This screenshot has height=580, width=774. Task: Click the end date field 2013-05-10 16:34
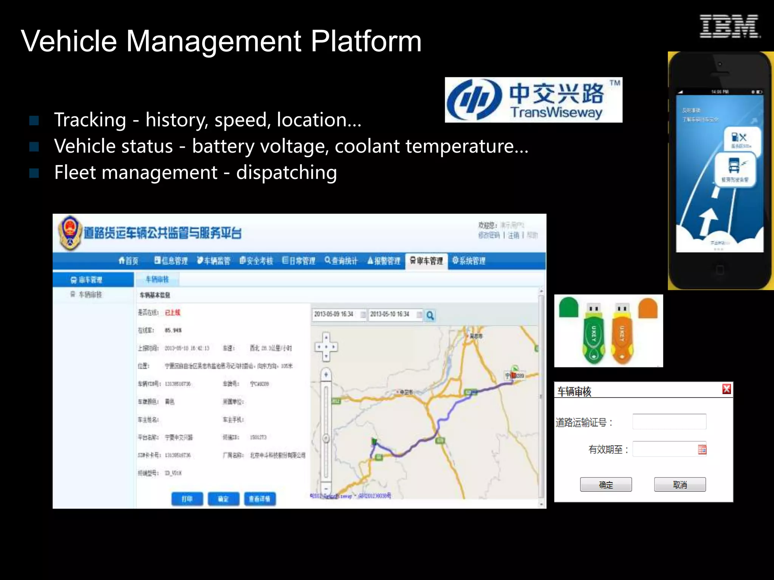[x=395, y=315]
